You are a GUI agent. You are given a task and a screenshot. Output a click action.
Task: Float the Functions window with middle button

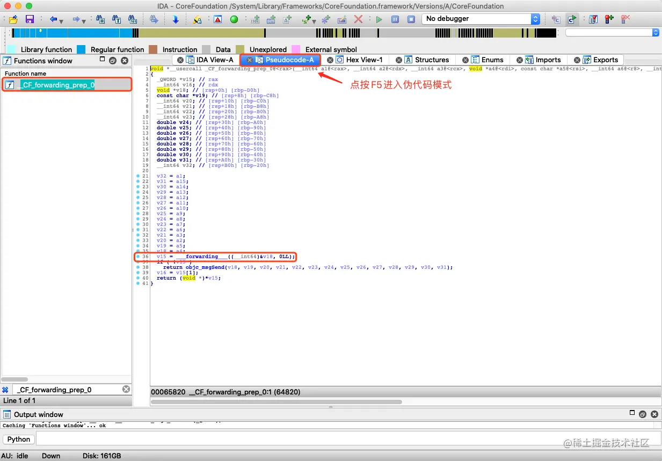(113, 61)
